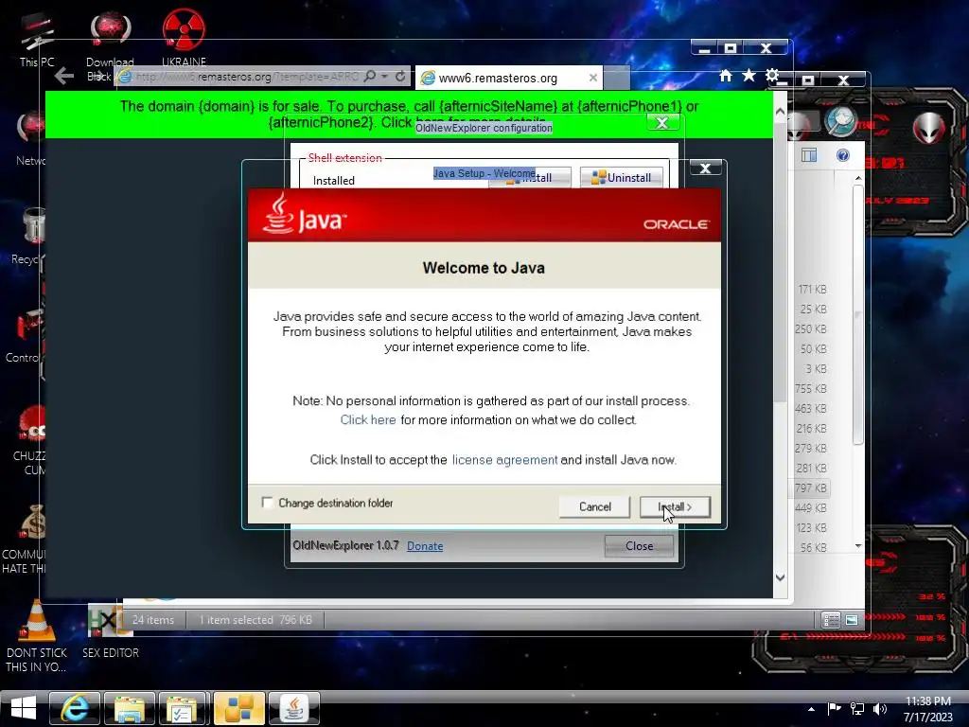The height and width of the screenshot is (727, 969).
Task: Close the OldNewExplorer configuration window via X
Action: pyautogui.click(x=661, y=122)
